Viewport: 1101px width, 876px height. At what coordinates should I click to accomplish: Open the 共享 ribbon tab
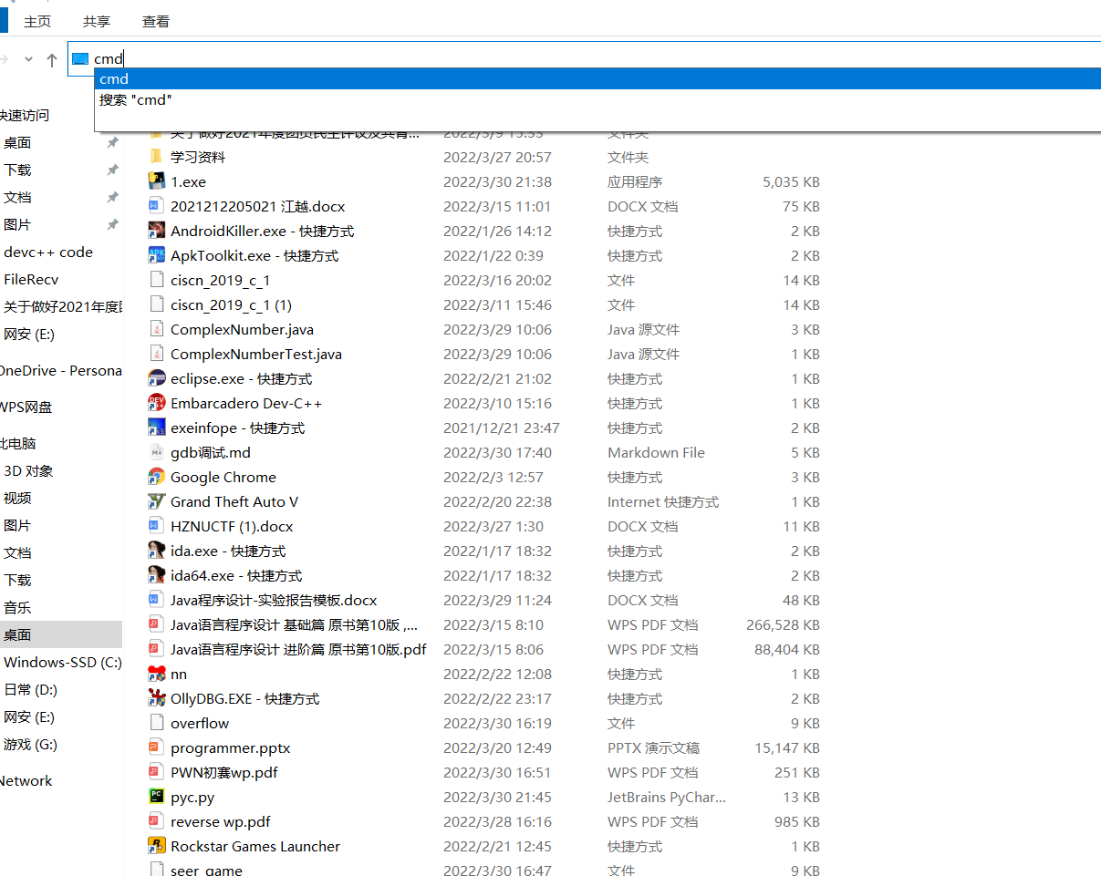97,21
